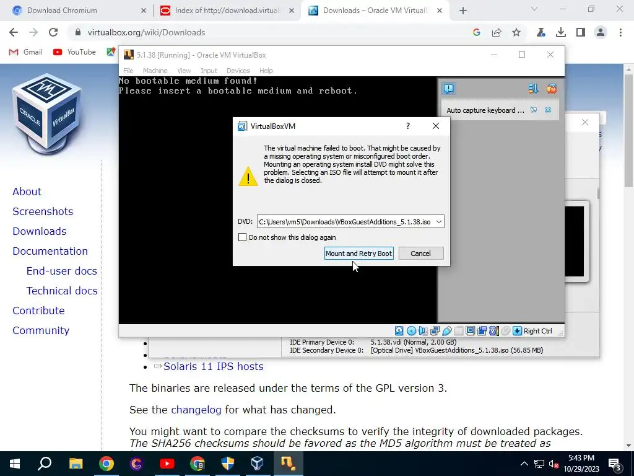Click the mouse integration indicator in VM status bar
This screenshot has width=634, height=476.
pos(505,331)
